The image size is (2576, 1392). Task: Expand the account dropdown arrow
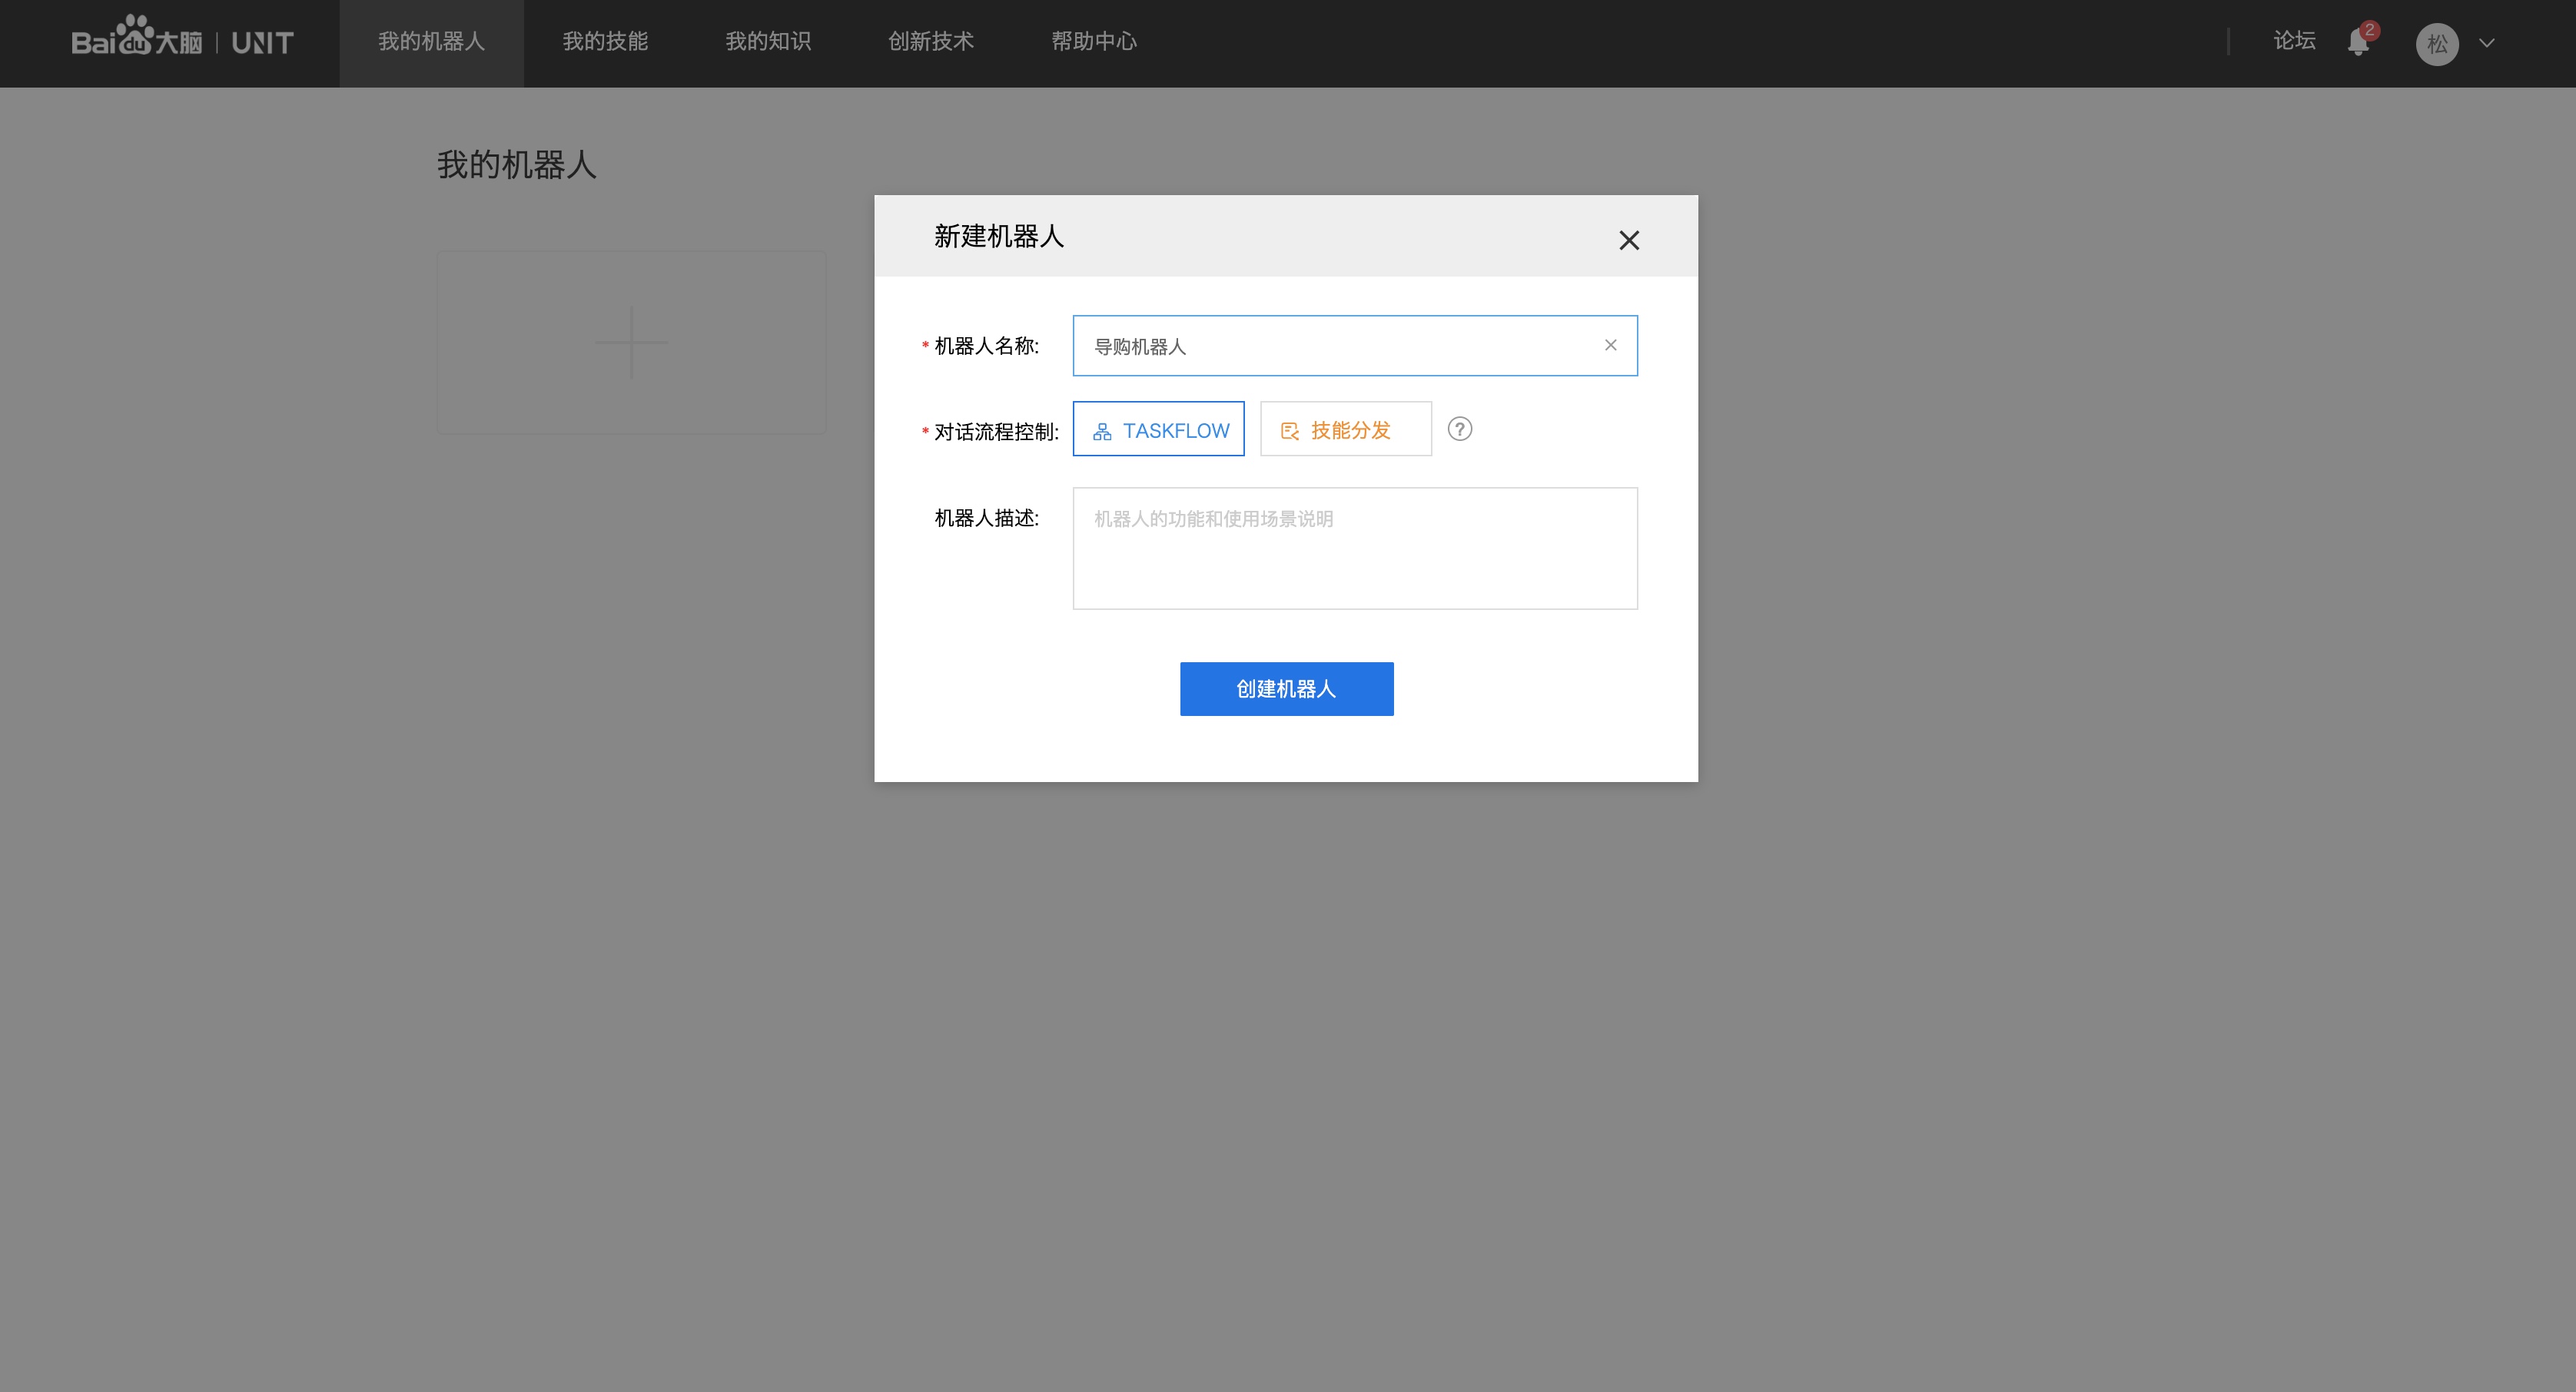coord(2487,43)
